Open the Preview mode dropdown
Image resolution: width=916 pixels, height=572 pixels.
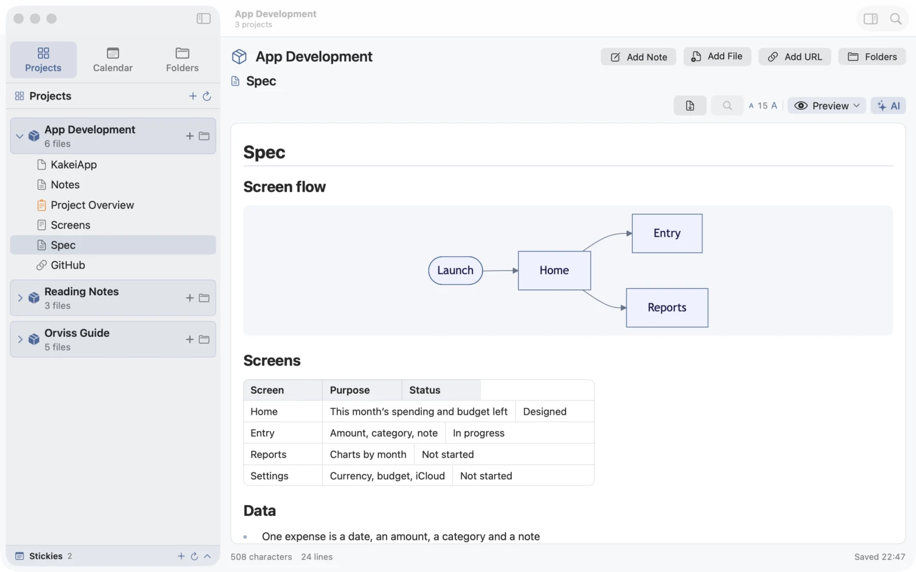point(827,106)
